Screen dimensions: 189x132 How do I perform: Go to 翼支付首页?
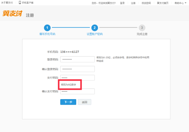point(163,3)
